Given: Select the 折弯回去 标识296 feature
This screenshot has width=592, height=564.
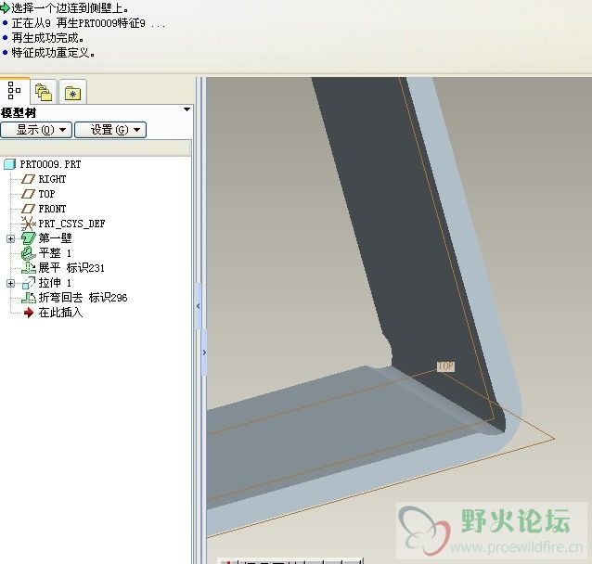Looking at the screenshot, I should tap(83, 298).
